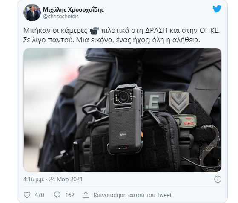This screenshot has width=238, height=203.
Task: Open the body camera photo
Action: pos(123,110)
